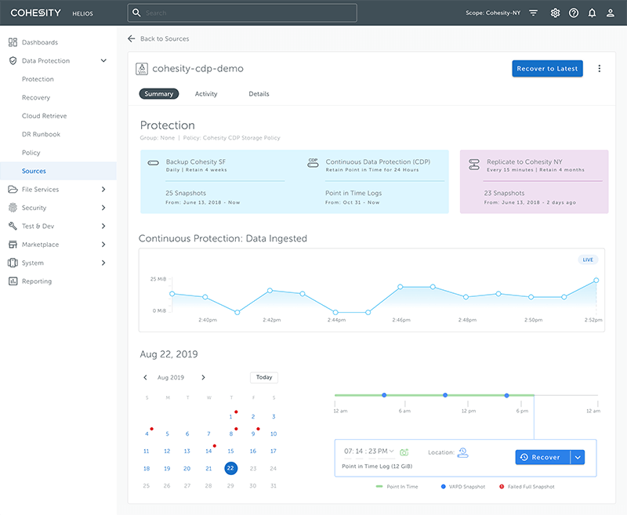Image resolution: width=627 pixels, height=515 pixels.
Task: Open the time AM/PM dropdown
Action: click(x=392, y=452)
